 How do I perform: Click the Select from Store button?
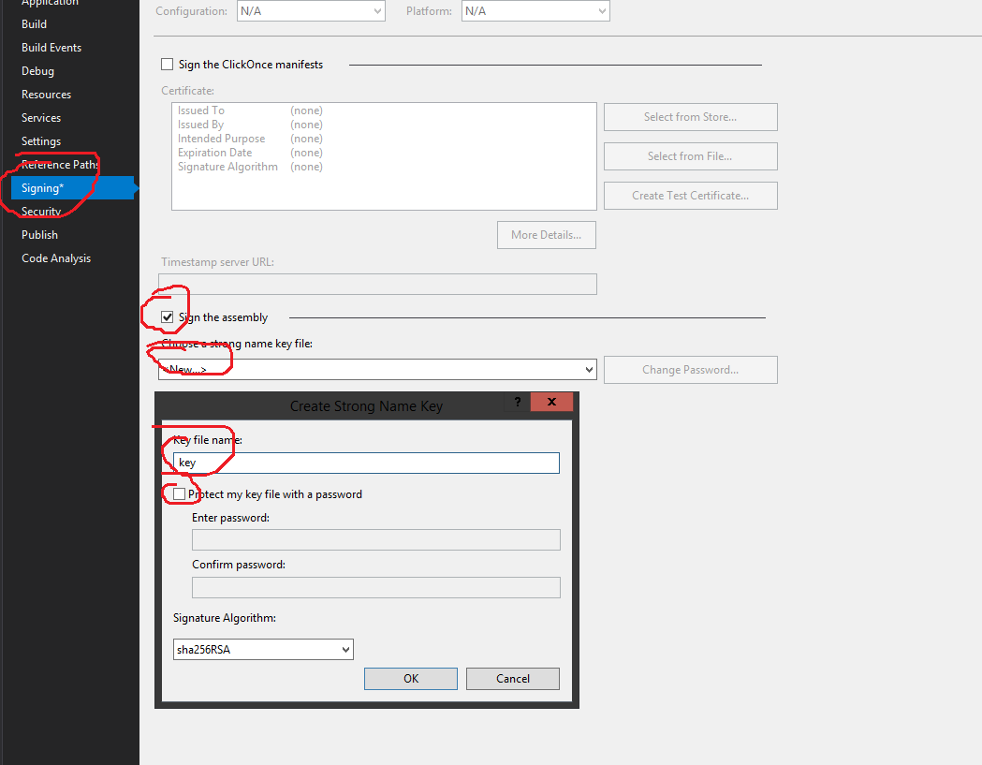tap(690, 116)
